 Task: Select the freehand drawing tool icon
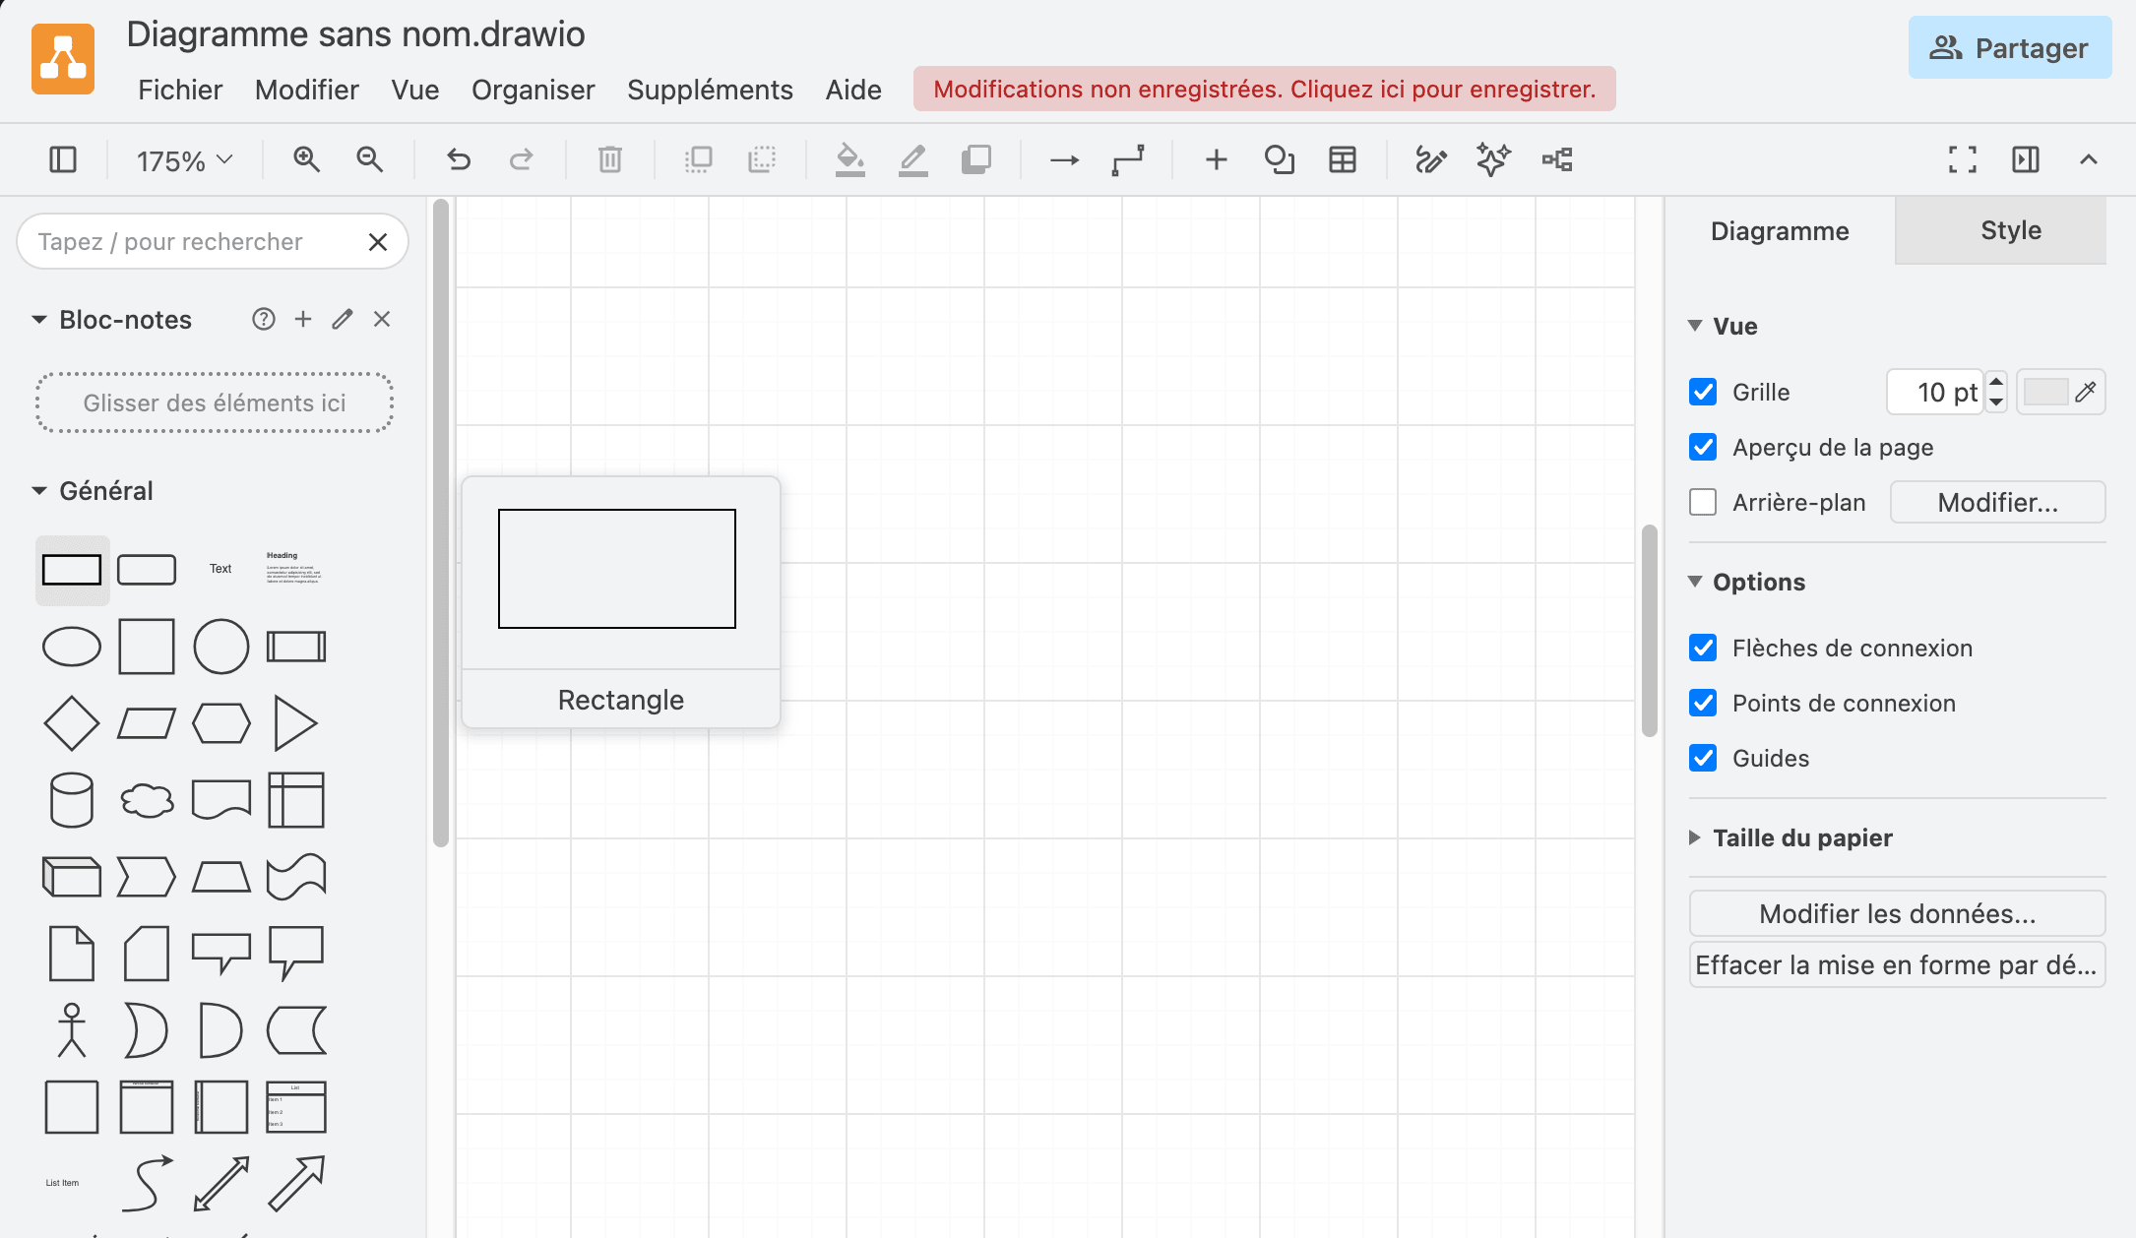(x=1430, y=159)
